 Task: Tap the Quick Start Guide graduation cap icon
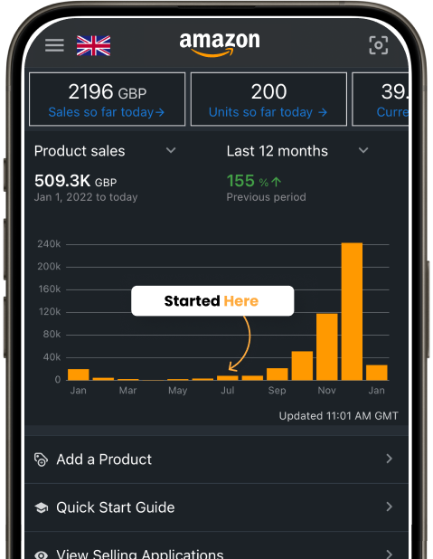(42, 507)
